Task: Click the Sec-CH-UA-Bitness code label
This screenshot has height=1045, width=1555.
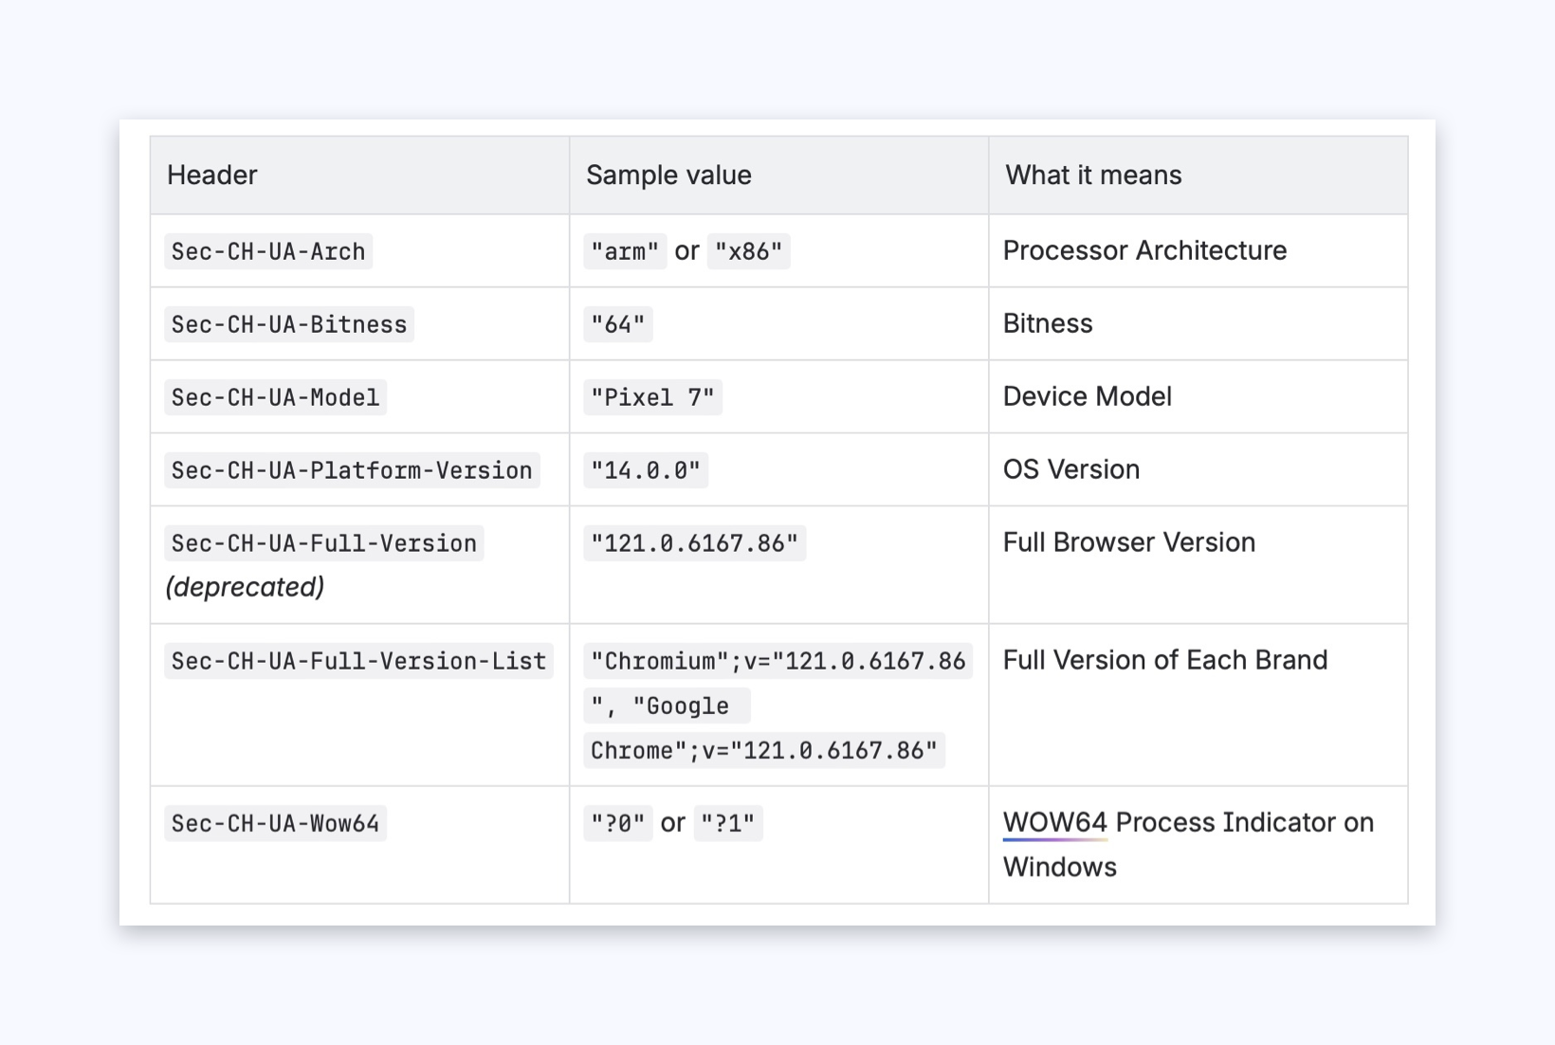Action: tap(289, 324)
